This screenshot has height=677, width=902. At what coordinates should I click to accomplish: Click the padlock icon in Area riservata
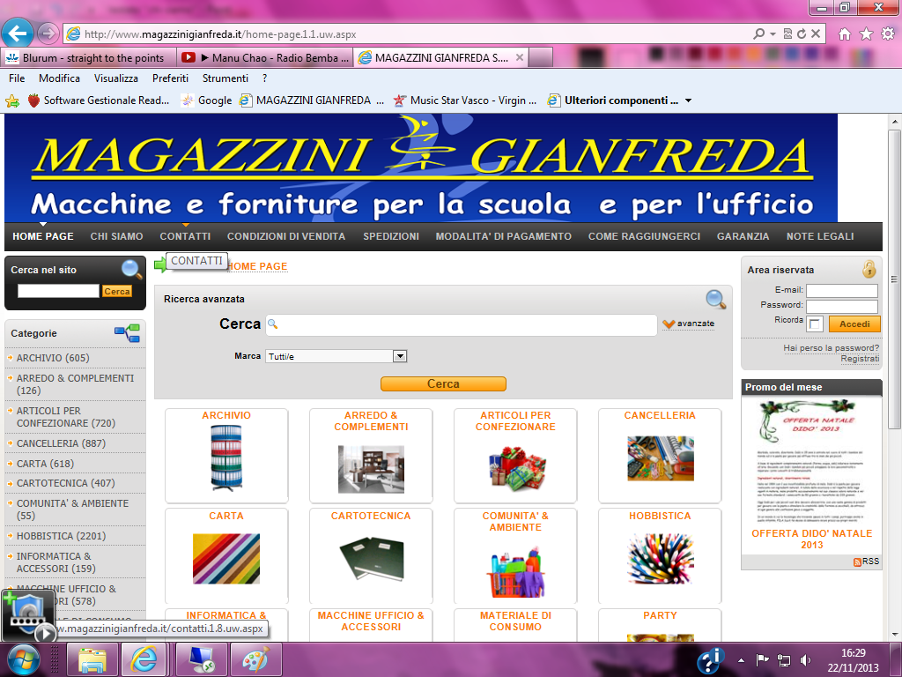(869, 269)
